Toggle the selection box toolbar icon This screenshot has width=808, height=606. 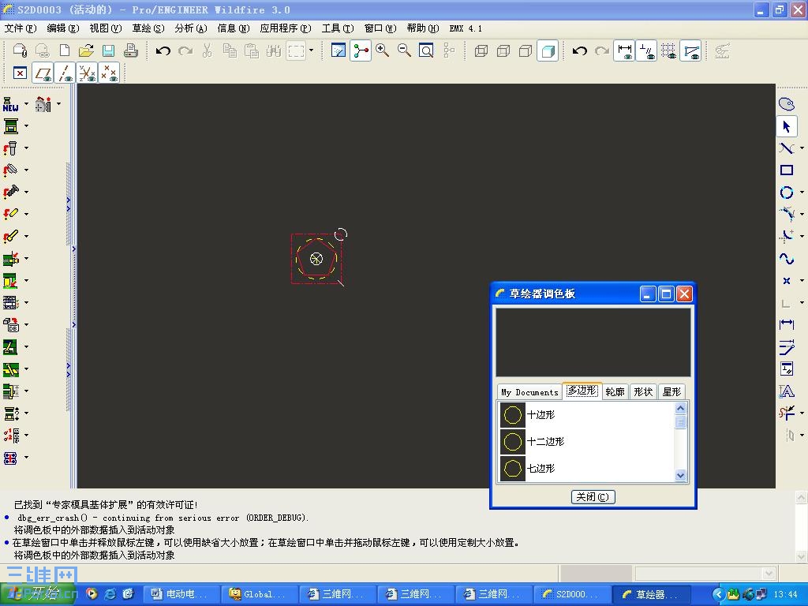(296, 50)
